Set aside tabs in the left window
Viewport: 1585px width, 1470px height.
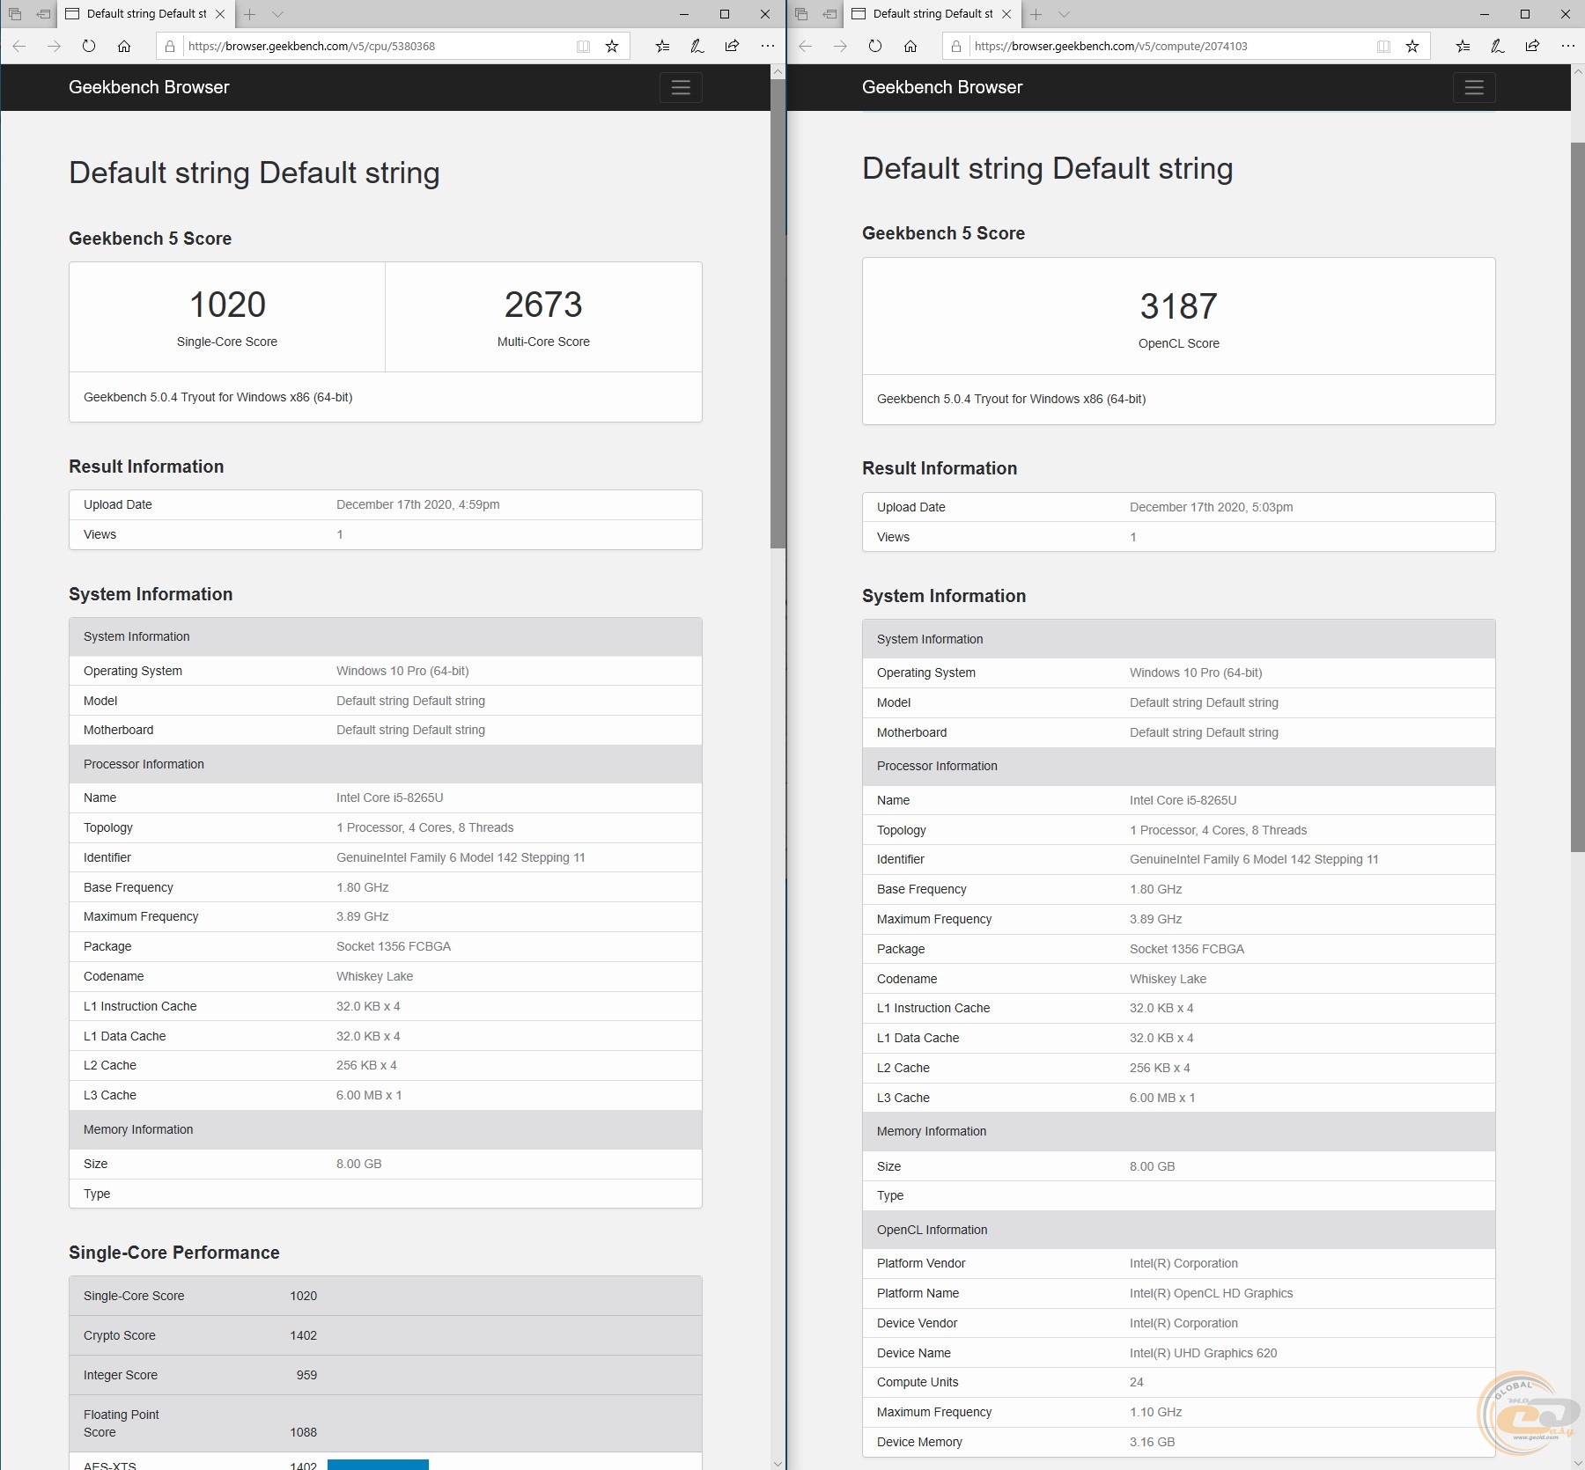[x=42, y=14]
